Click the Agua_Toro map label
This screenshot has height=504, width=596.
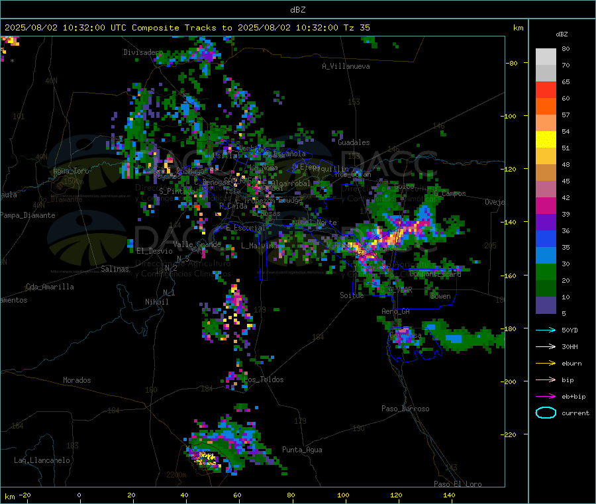tap(71, 171)
